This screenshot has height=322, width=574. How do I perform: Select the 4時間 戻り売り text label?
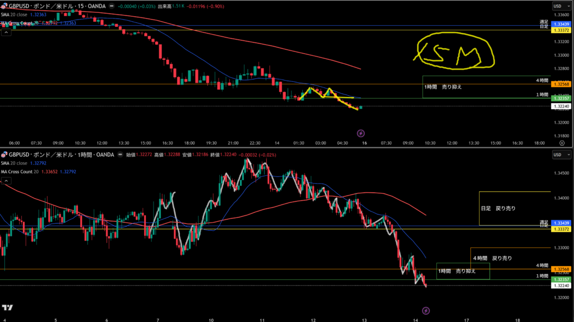pyautogui.click(x=492, y=258)
